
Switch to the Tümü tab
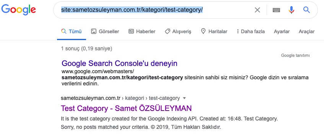[72, 32]
